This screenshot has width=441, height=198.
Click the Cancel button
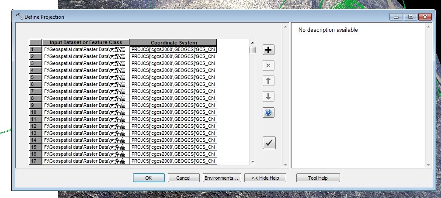tap(184, 178)
